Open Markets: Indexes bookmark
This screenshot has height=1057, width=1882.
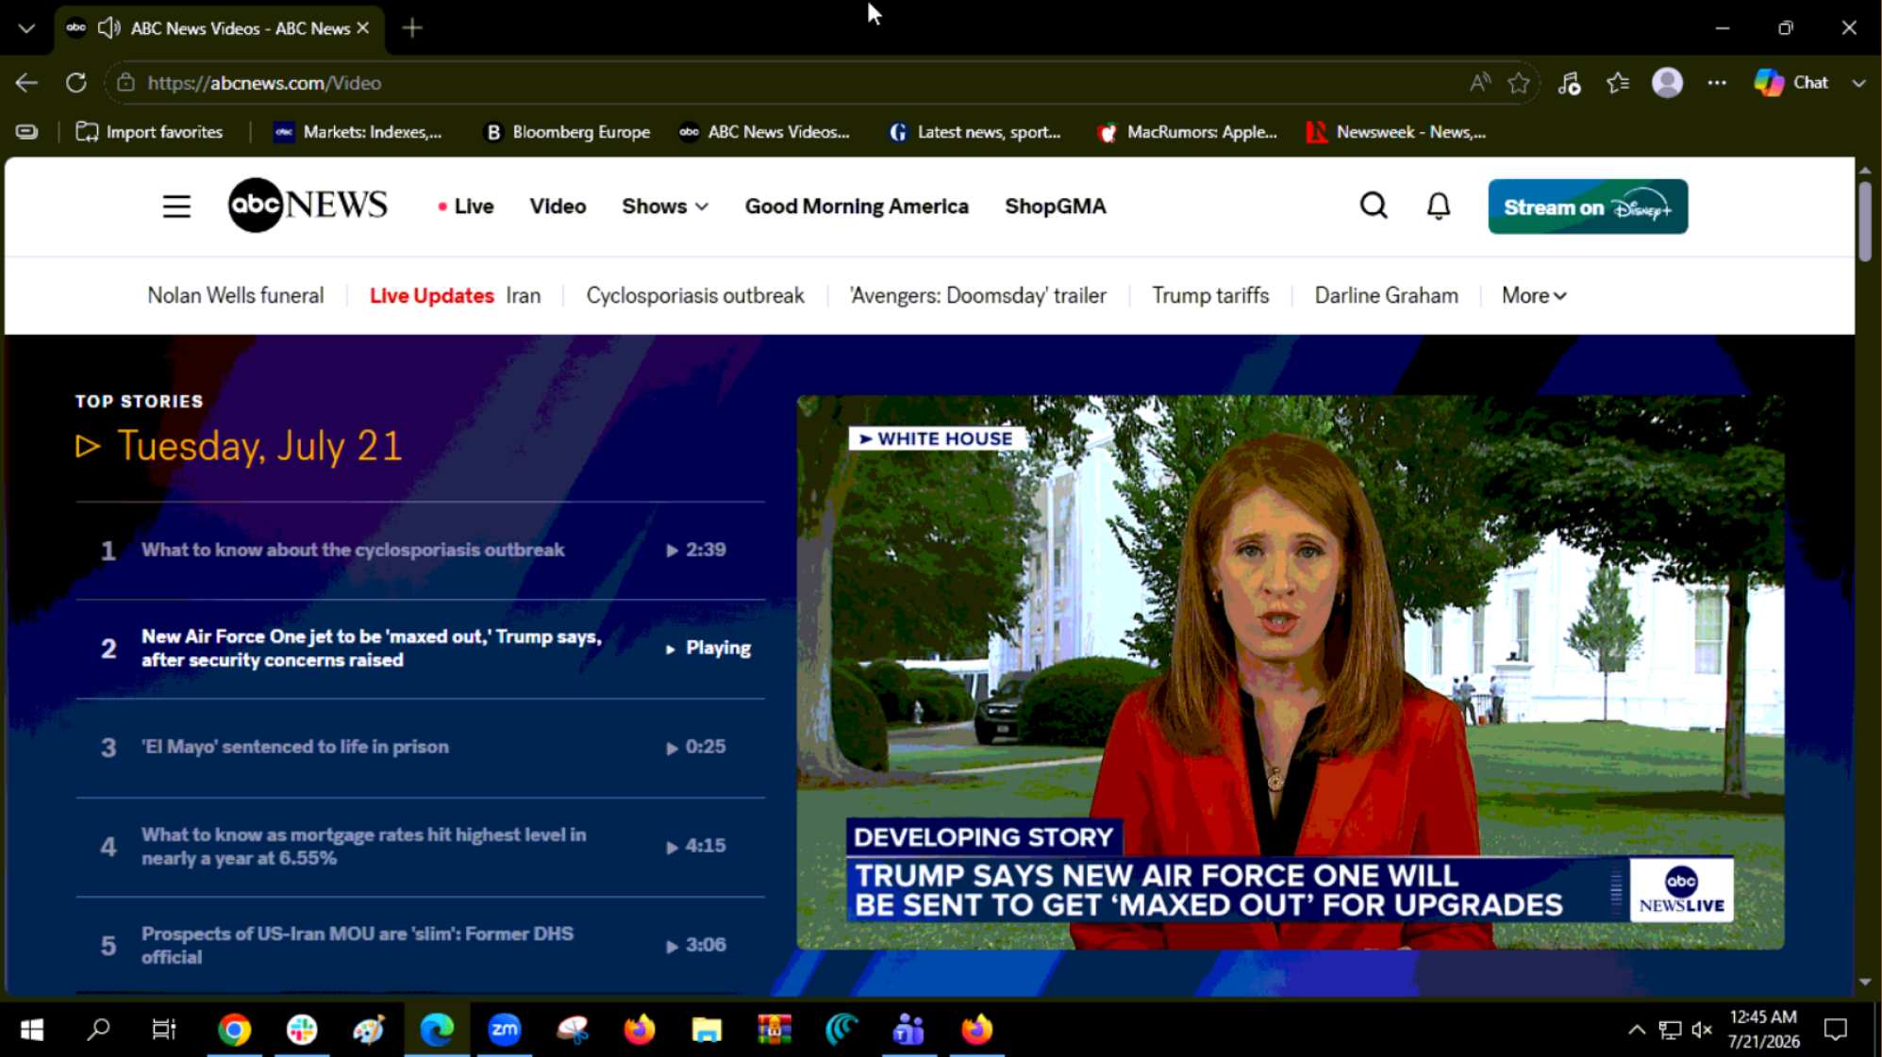coord(358,132)
